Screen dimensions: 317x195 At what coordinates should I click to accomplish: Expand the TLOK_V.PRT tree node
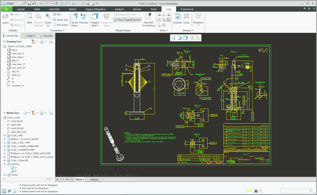click(5, 135)
